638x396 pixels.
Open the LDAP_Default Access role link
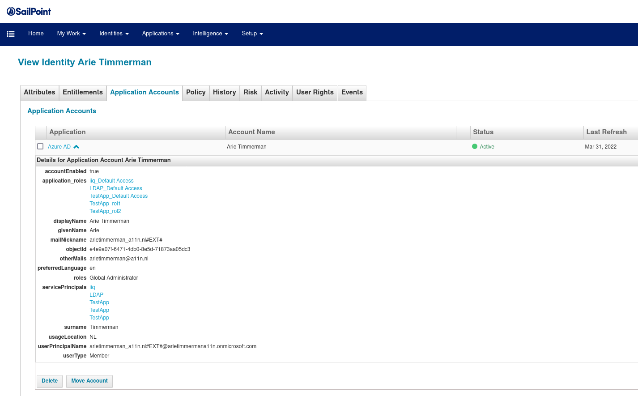116,188
